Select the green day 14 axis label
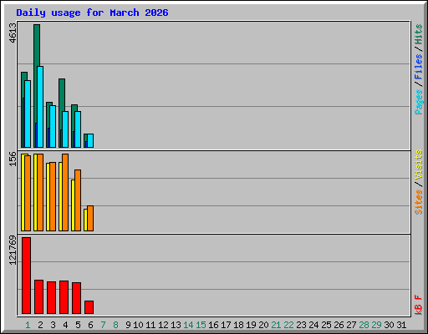Screen dimensions: 428x334 pyautogui.click(x=188, y=325)
